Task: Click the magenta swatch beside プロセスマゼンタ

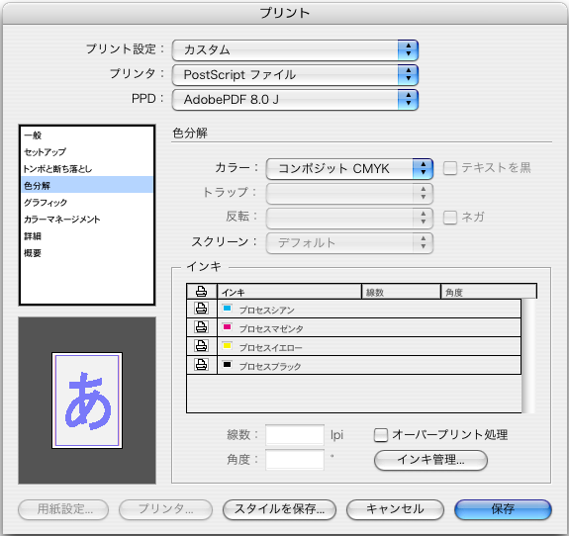Action: (228, 327)
